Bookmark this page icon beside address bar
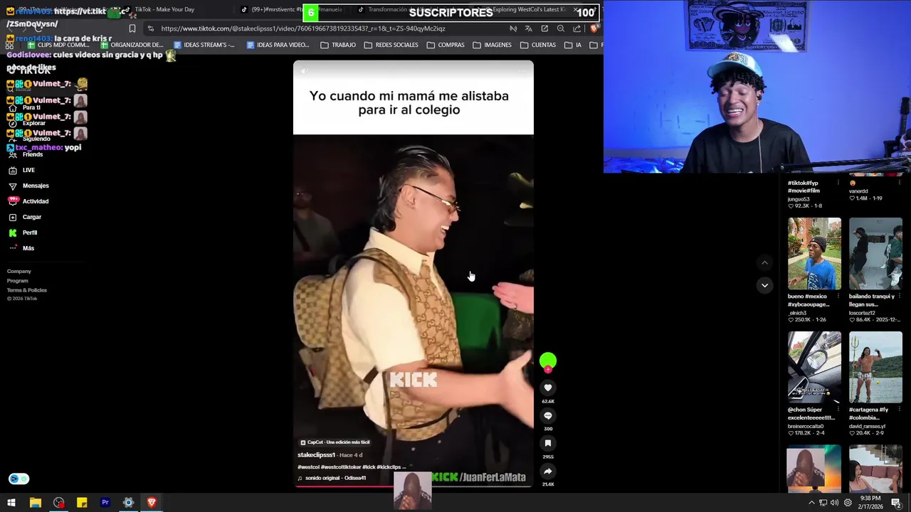Viewport: 911px width, 512px height. [x=132, y=28]
